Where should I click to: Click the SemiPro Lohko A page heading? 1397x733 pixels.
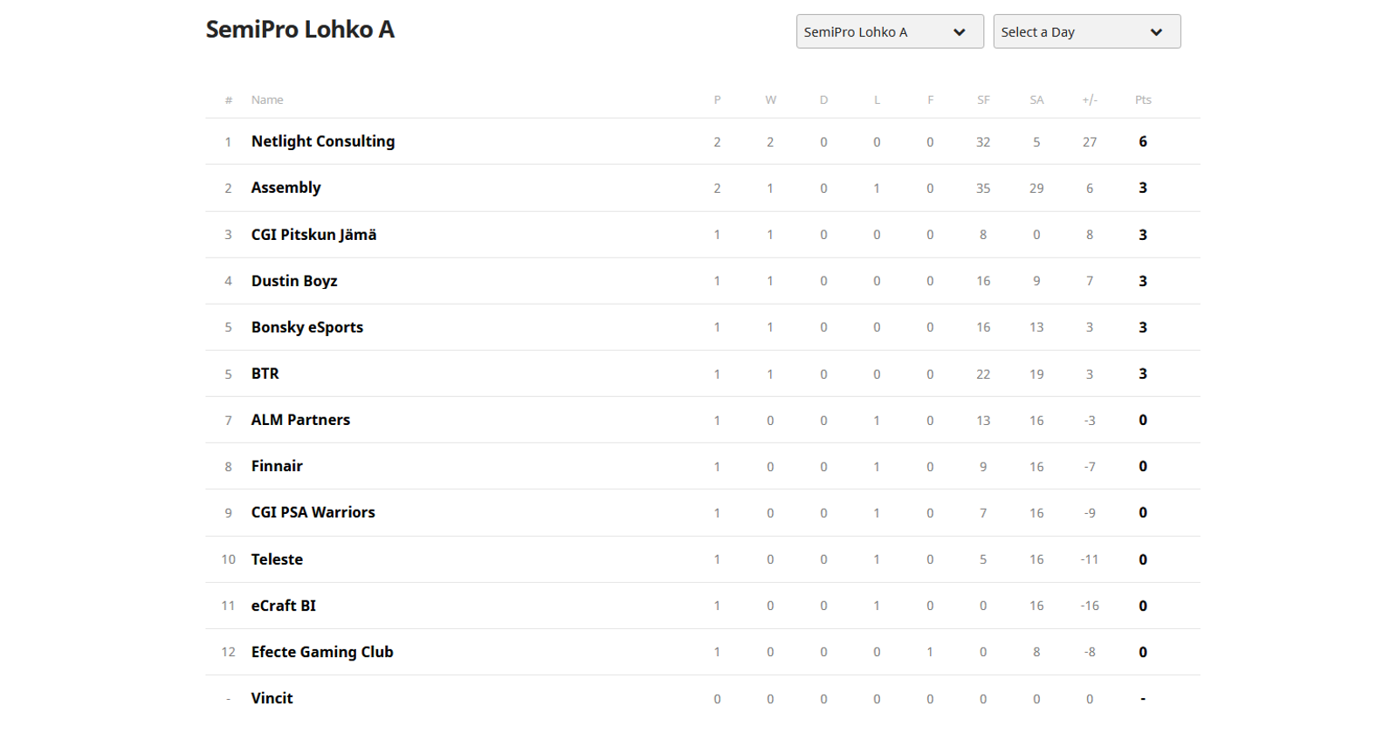299,30
